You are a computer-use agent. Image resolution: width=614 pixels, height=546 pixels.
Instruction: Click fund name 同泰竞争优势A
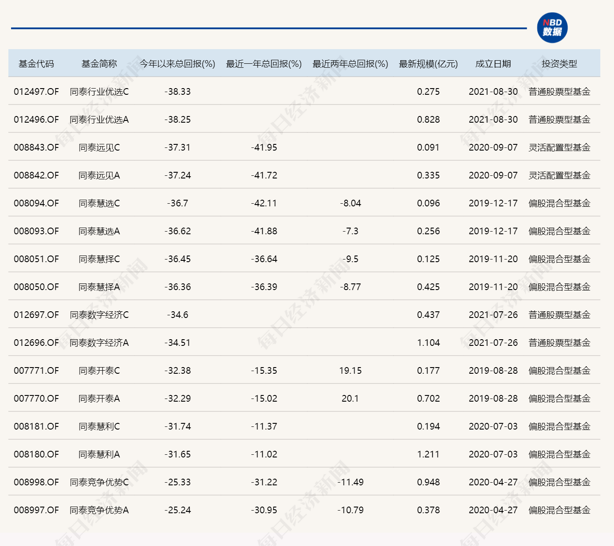(99, 510)
